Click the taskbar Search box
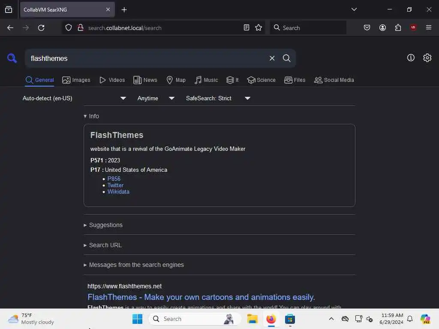439x329 pixels. [x=195, y=319]
